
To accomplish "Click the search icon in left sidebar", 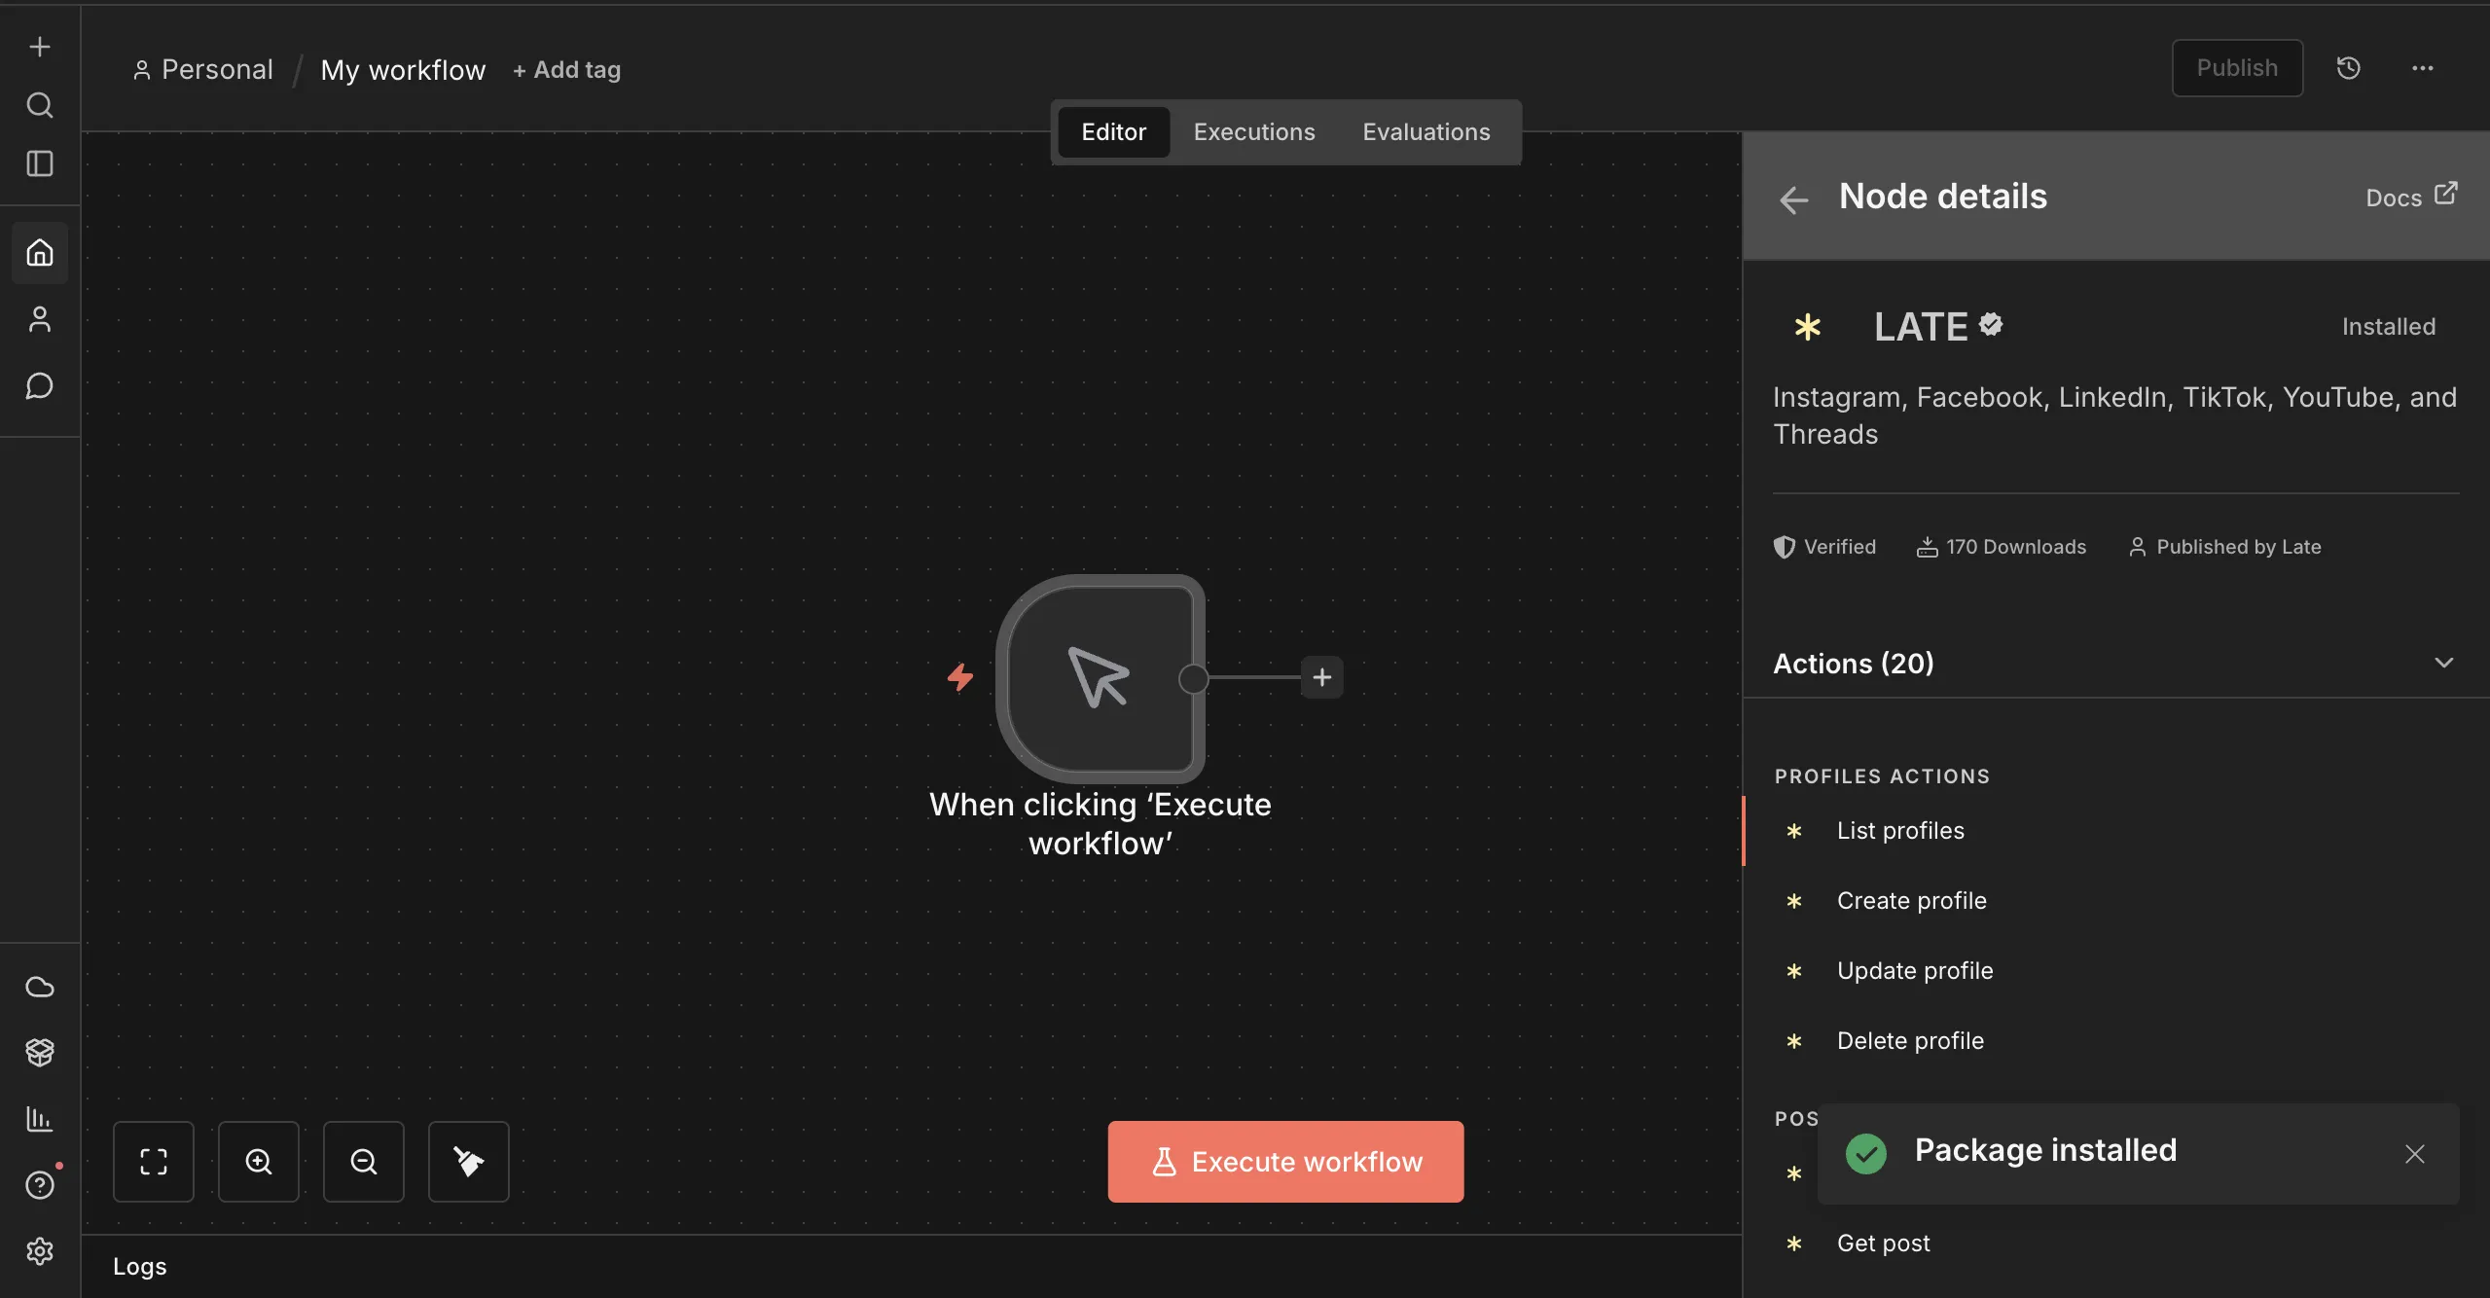I will coord(39,105).
